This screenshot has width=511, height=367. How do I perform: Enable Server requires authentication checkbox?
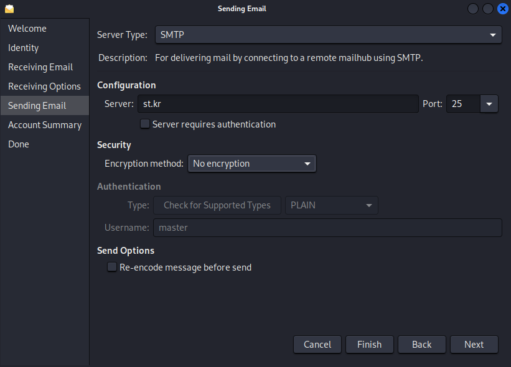[x=144, y=124]
